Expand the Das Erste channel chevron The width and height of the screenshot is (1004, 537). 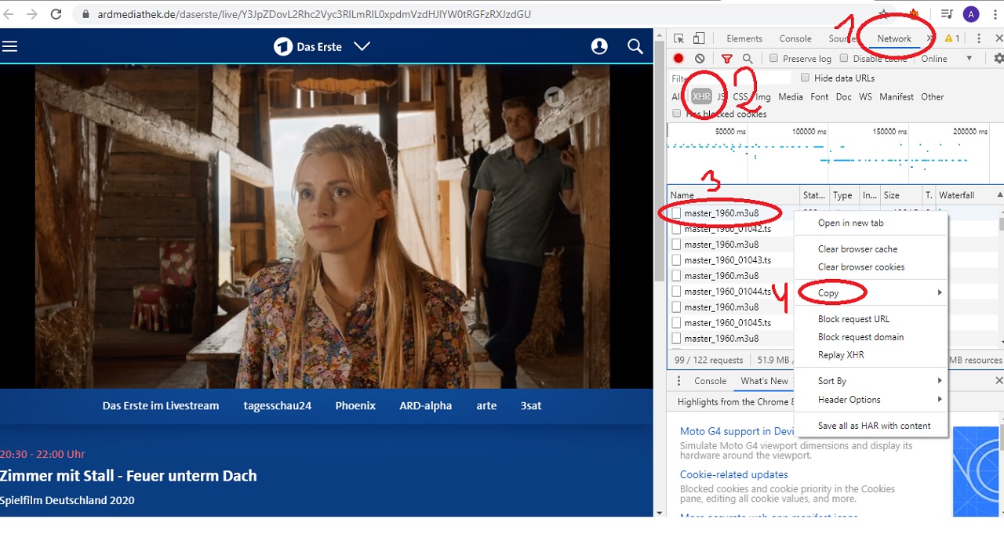click(362, 47)
